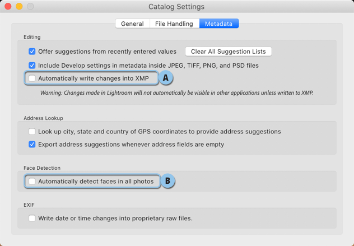
Task: Check Write date or time changes option
Action: point(32,218)
